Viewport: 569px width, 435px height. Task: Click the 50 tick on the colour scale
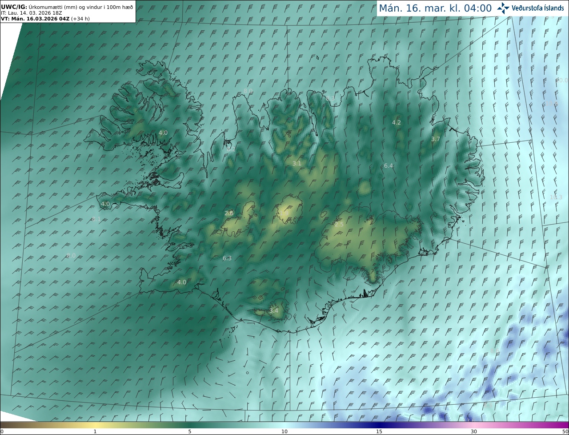(x=565, y=431)
